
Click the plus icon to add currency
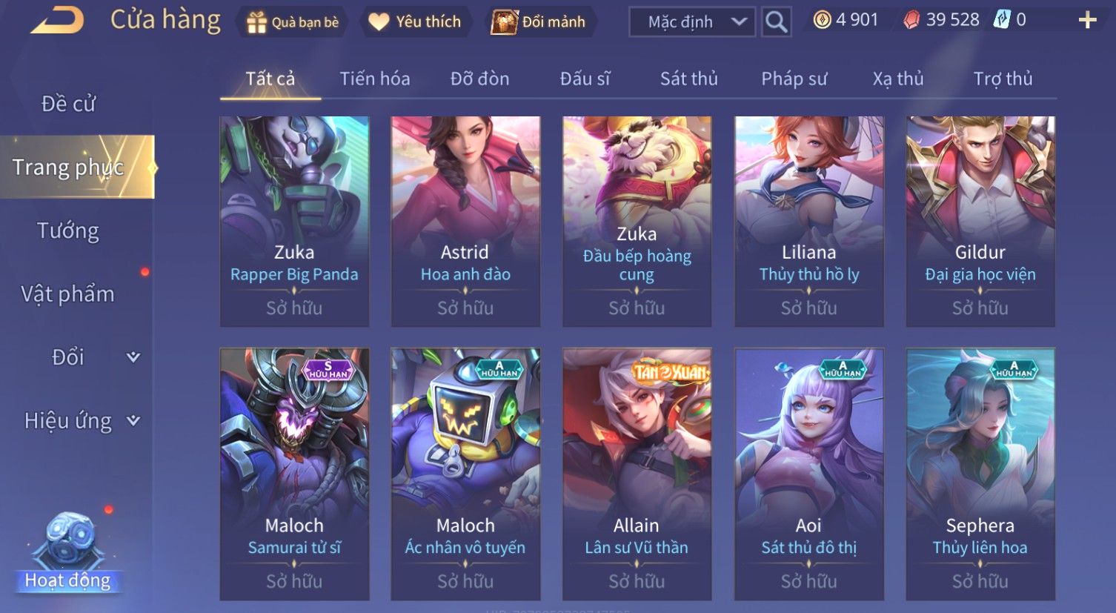(1087, 20)
